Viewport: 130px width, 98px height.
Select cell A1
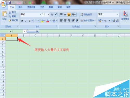[12, 39]
